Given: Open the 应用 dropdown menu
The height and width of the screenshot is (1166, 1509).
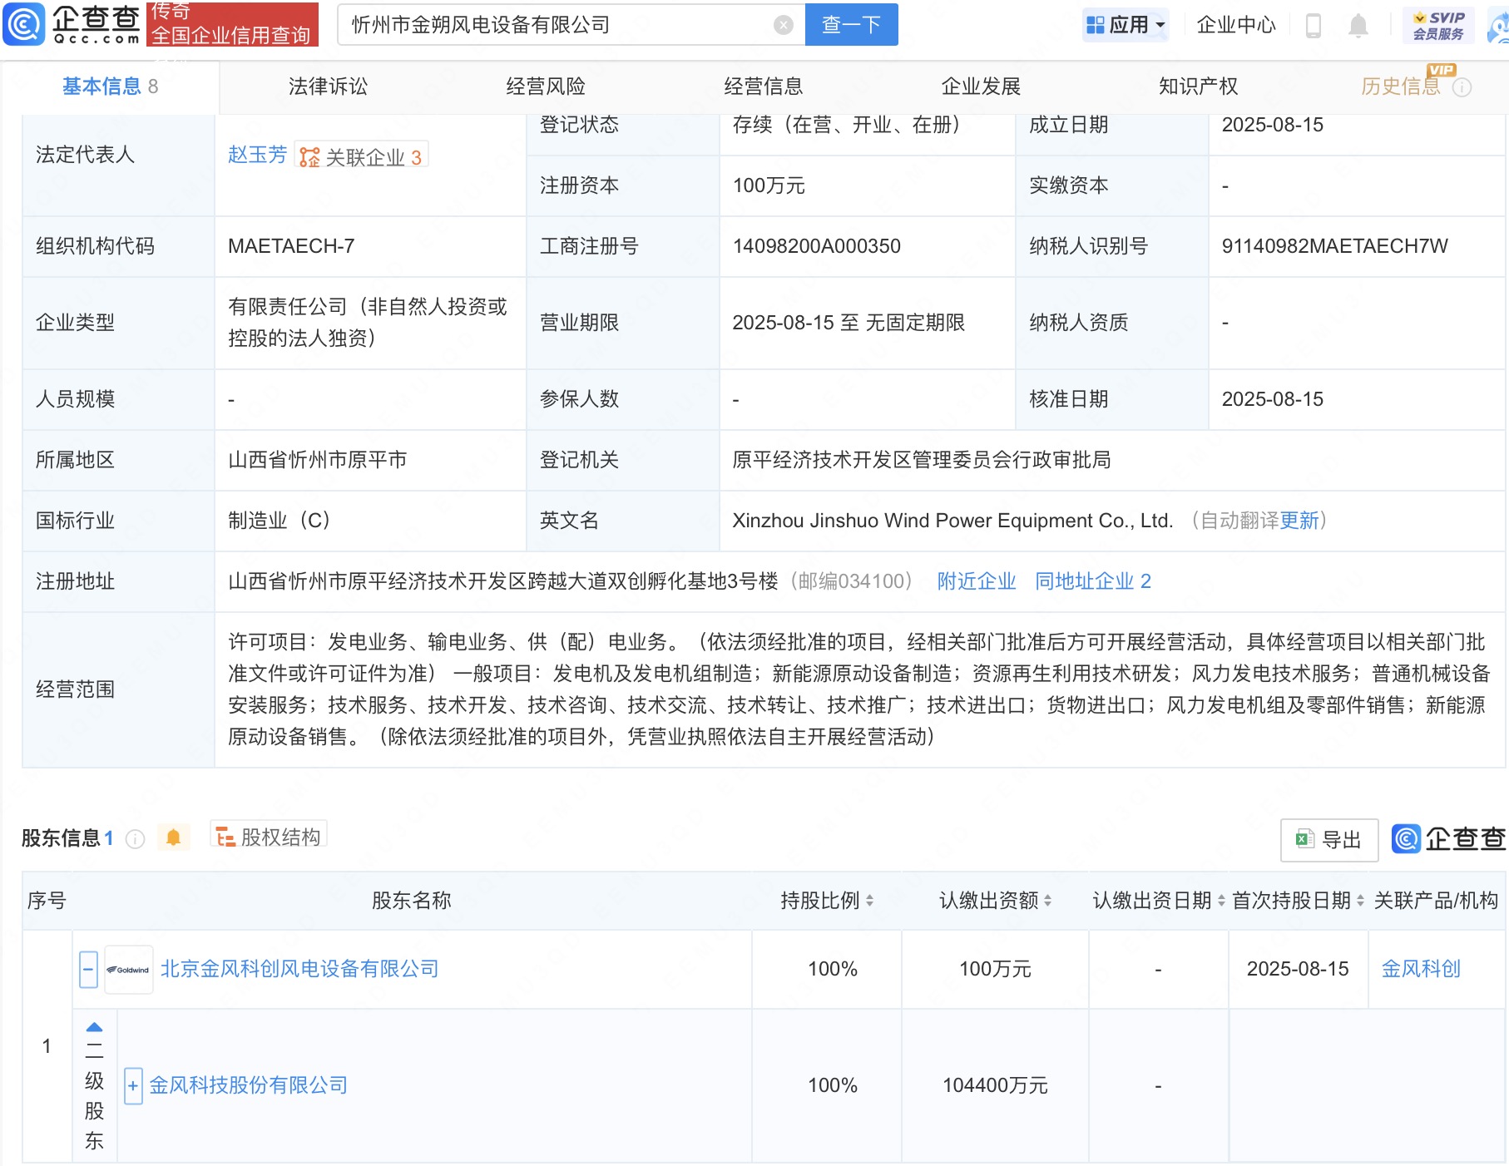Looking at the screenshot, I should [x=1126, y=25].
